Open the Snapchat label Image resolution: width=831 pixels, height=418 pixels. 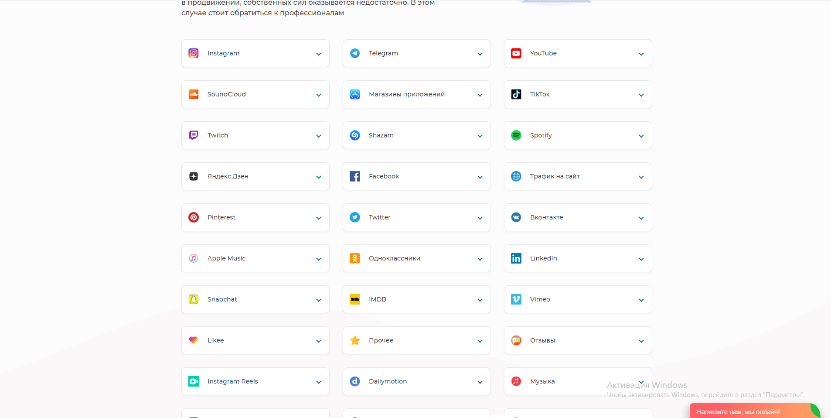[x=222, y=299]
